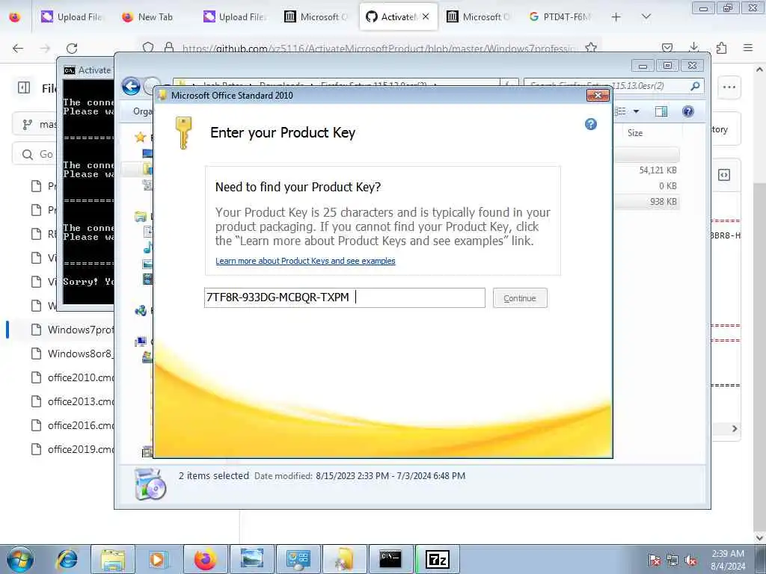Click the taskbar clock showing 2:39 AM

(728, 559)
